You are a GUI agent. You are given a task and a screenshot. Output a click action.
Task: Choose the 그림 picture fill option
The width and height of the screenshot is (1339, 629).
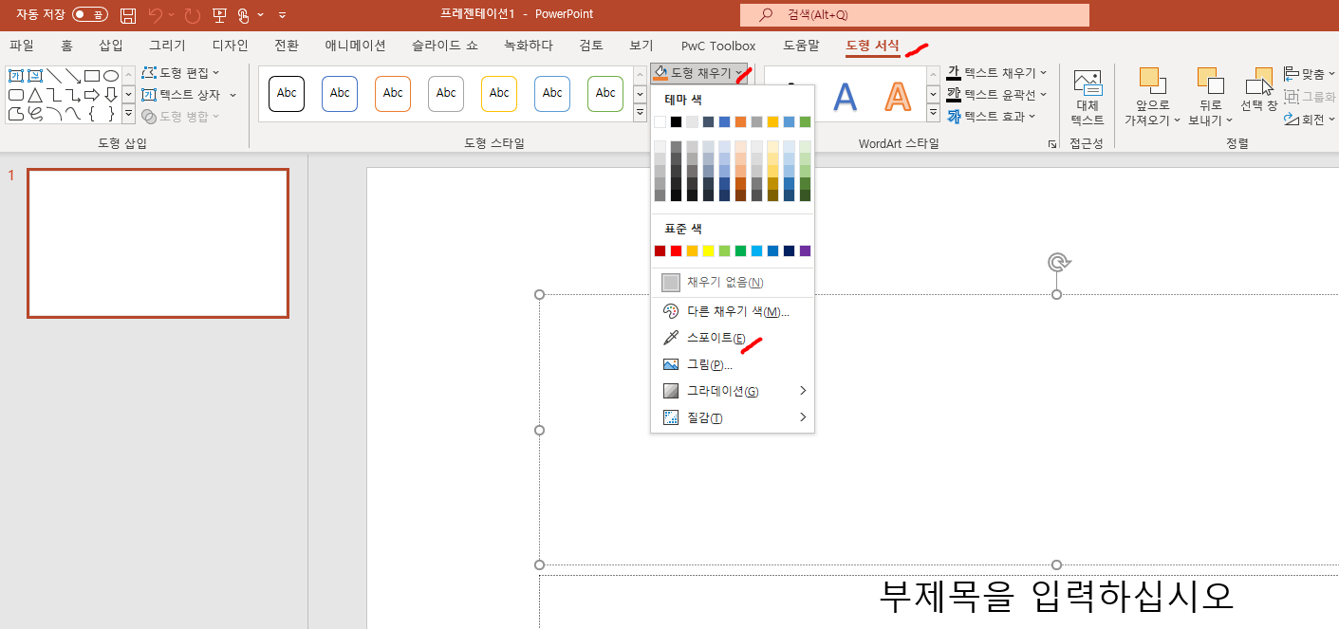pos(733,364)
